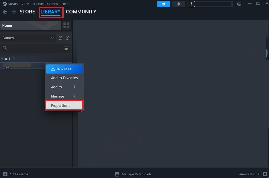Click the library search input field
Image resolution: width=269 pixels, height=178 pixels.
tap(35, 48)
